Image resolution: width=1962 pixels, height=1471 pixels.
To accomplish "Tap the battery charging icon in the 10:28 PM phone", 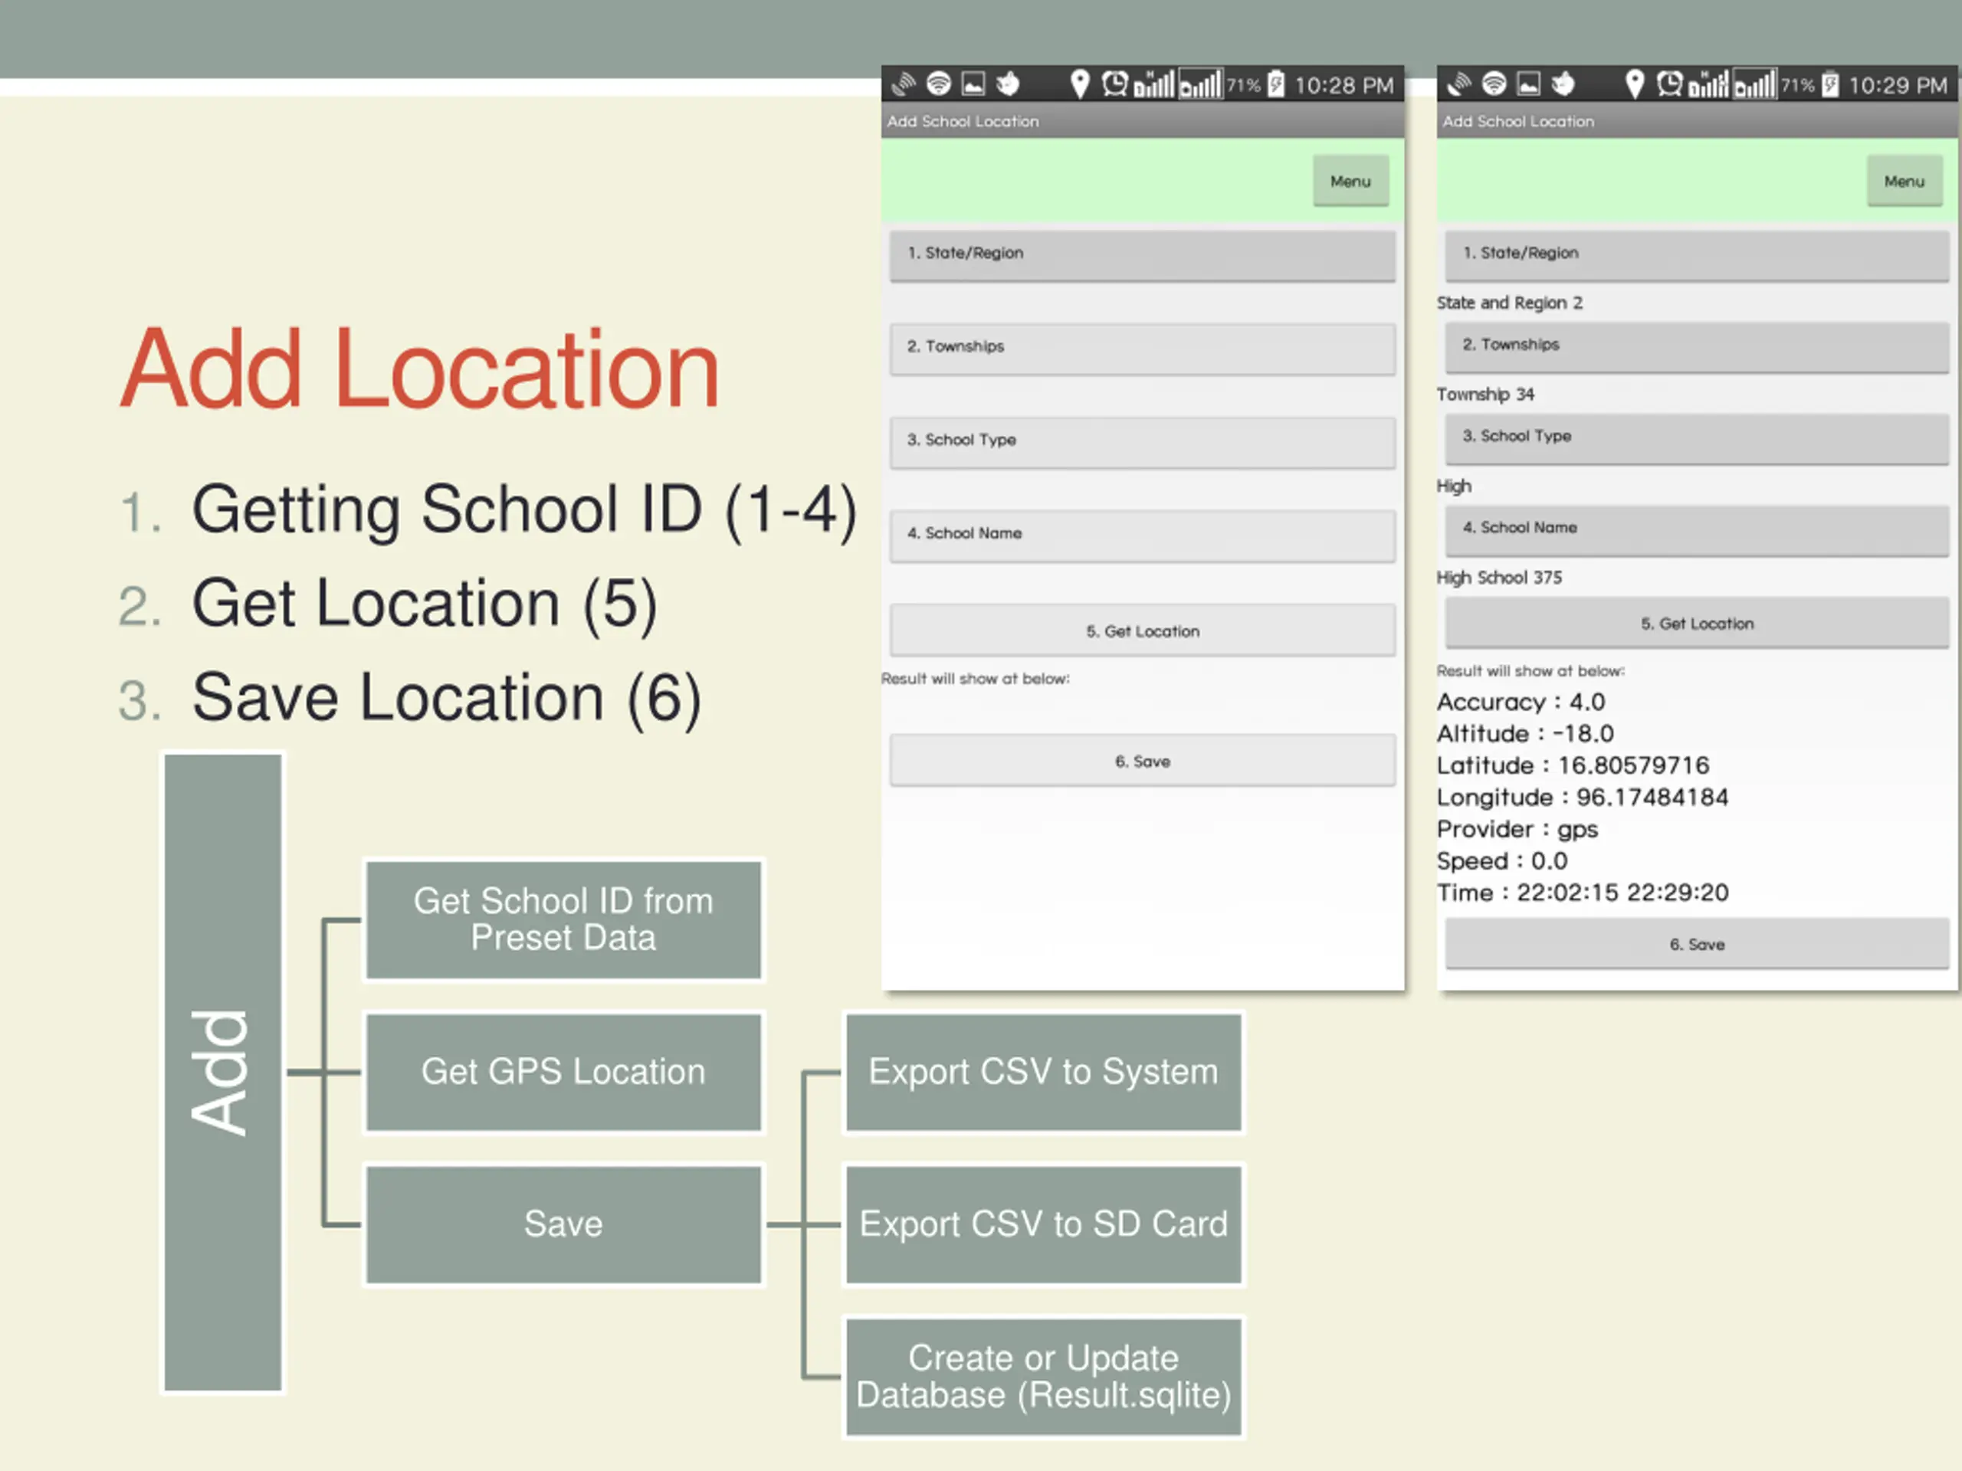I will pyautogui.click(x=1275, y=84).
